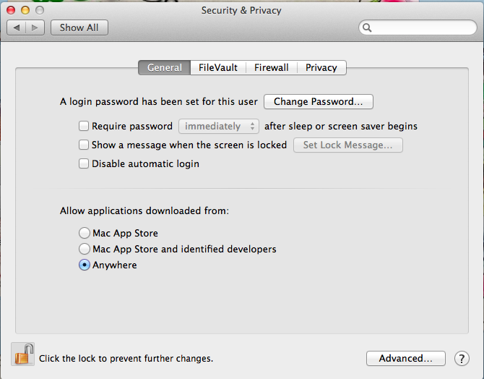Image resolution: width=484 pixels, height=379 pixels.
Task: Minimize window with the yellow button
Action: 25,10
